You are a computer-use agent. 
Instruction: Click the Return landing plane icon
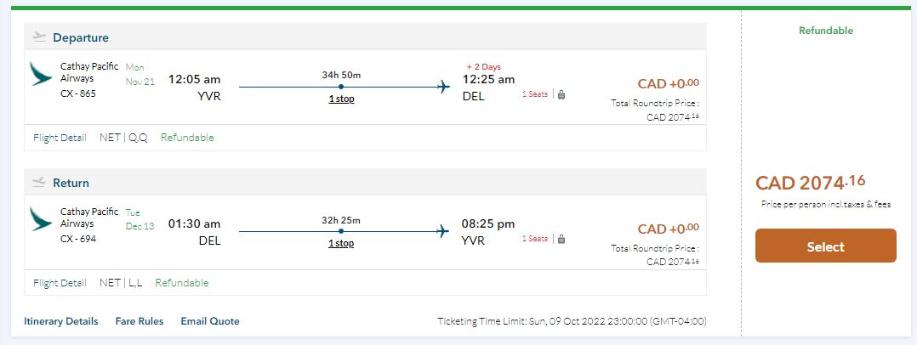[39, 182]
